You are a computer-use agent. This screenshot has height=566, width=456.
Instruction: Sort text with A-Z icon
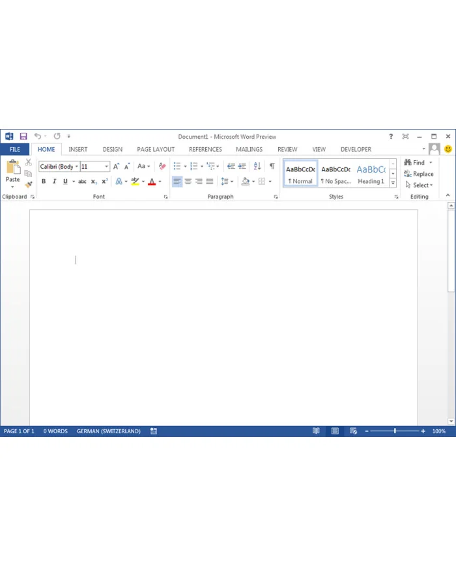[257, 166]
